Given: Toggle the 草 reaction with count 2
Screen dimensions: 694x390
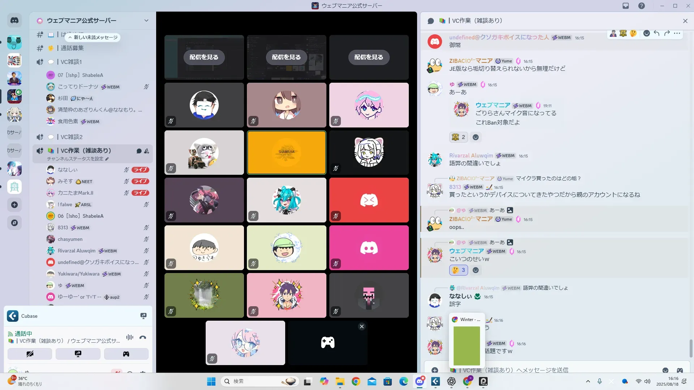Looking at the screenshot, I should [x=459, y=137].
